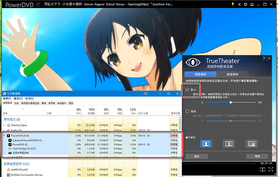Select the aodID InTouch2 process row
Screen dimensions: 278x177
(x=90, y=170)
